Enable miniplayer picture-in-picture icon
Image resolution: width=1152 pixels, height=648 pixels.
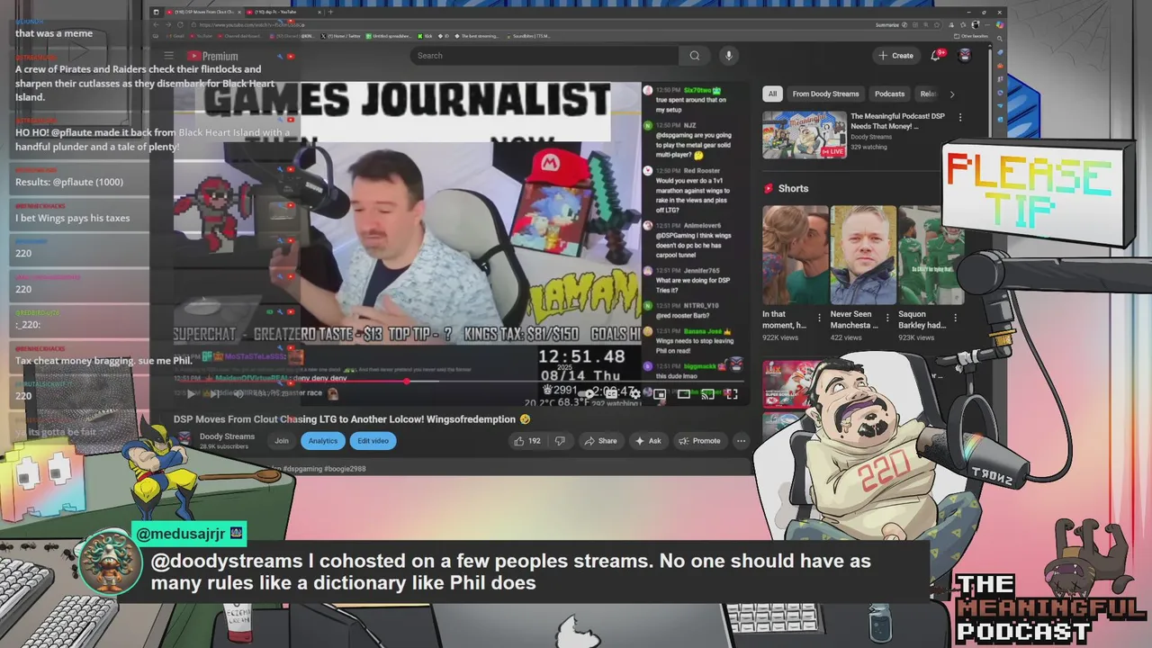click(x=660, y=393)
